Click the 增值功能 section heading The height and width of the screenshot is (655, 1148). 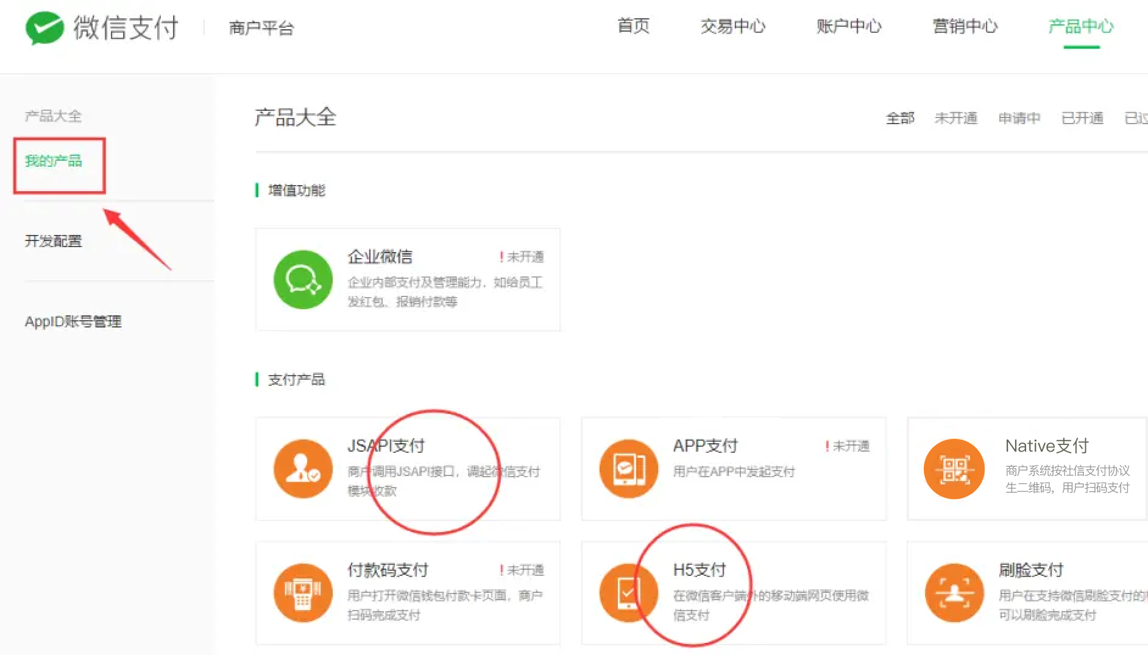pyautogui.click(x=297, y=191)
